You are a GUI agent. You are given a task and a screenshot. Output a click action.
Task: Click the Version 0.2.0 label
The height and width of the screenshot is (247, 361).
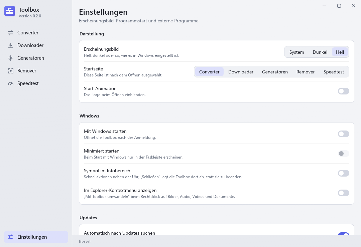(30, 16)
